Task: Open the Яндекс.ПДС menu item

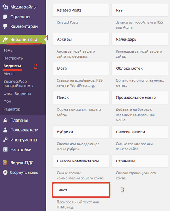Action: click(x=22, y=162)
